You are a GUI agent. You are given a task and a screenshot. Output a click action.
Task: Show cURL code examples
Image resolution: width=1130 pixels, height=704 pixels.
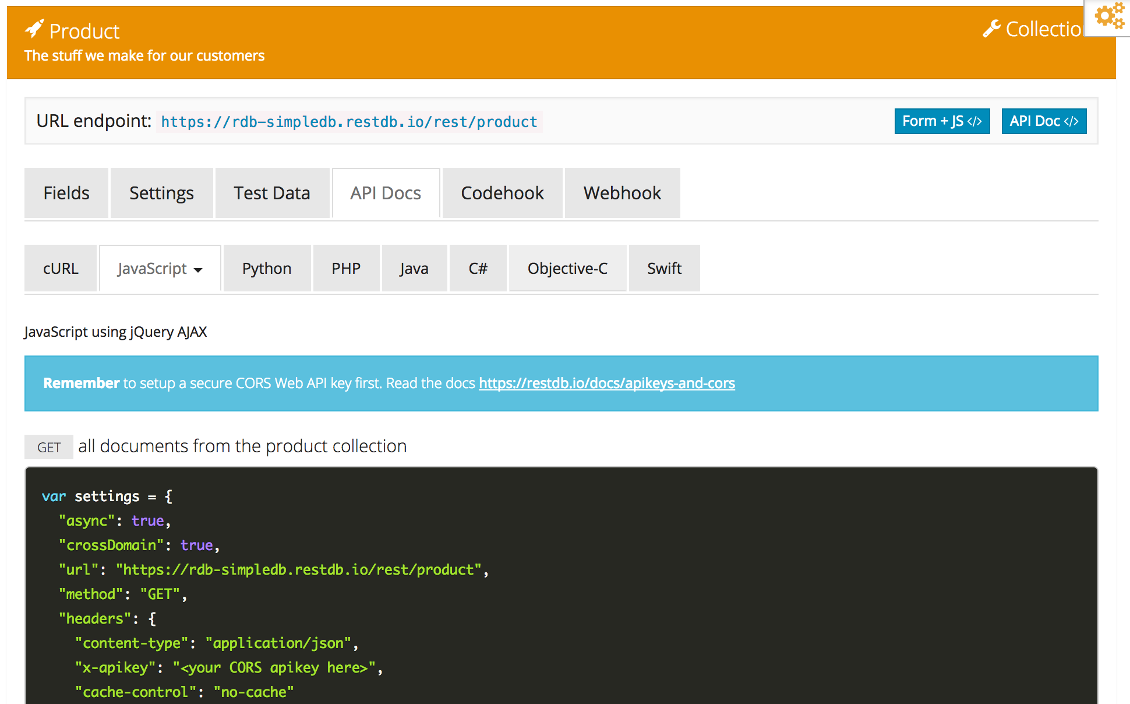click(61, 269)
